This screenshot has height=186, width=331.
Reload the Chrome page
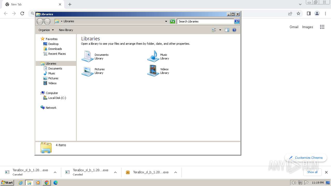coord(22,13)
